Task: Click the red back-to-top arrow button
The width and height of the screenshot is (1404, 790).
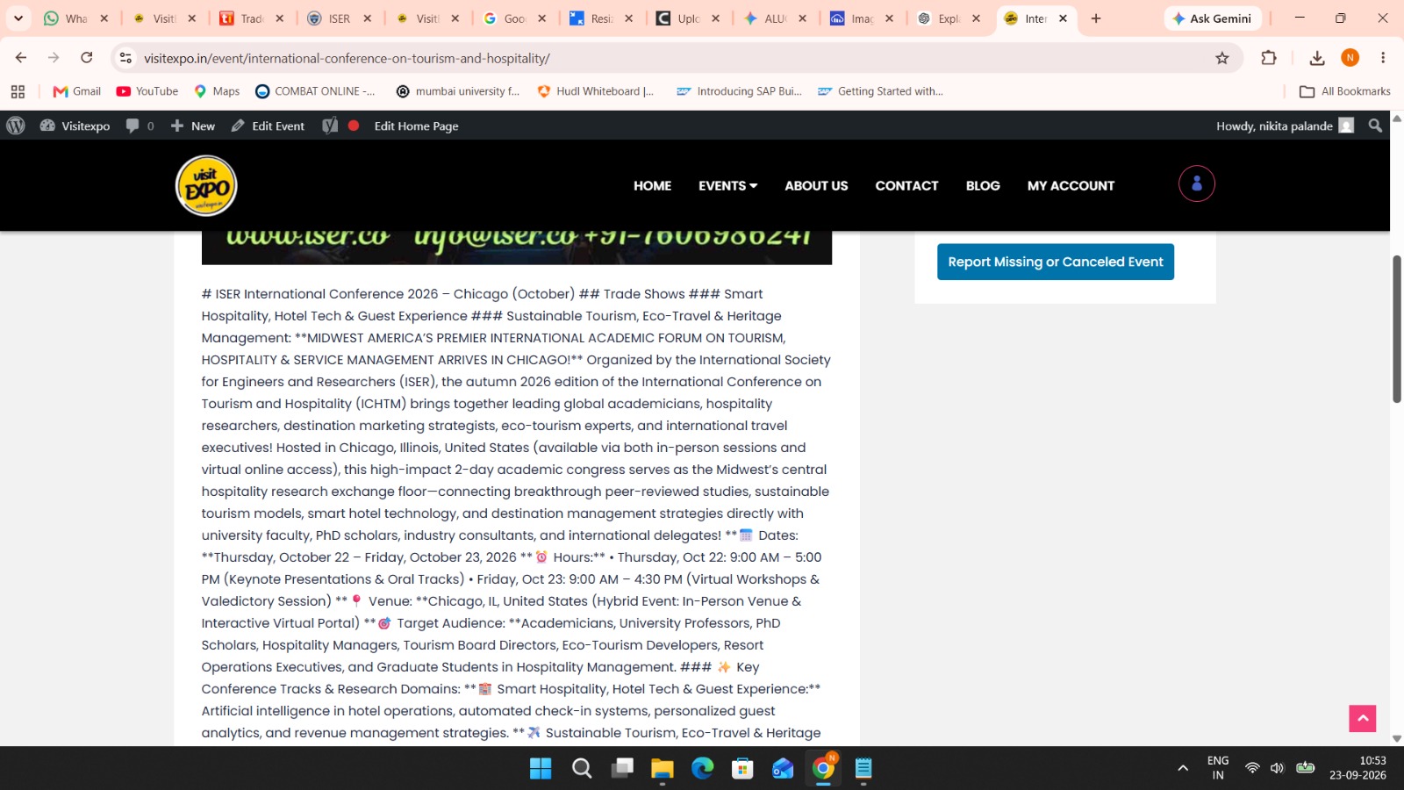Action: [1362, 718]
